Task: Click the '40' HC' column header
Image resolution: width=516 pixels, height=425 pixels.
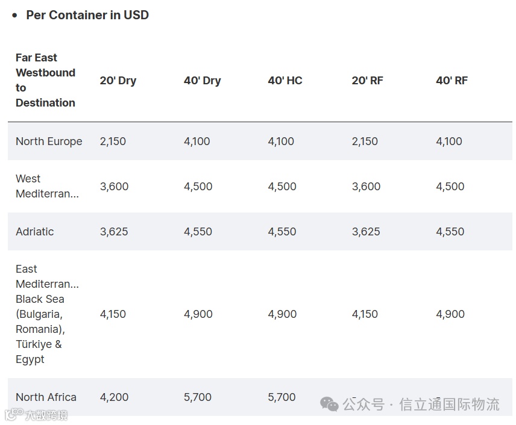Action: tap(285, 81)
